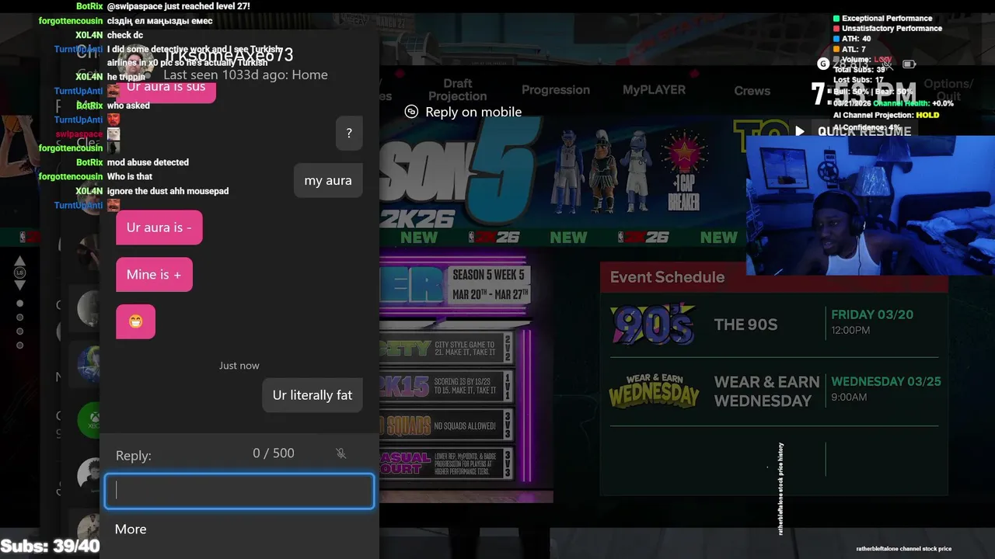Screen dimensions: 995x559
Task: Click 'Last seen 1033d ago: Home' status
Action: (x=246, y=75)
